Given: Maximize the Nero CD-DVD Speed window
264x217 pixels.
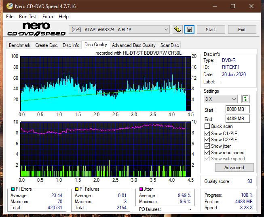Looking at the screenshot, I should (x=233, y=6).
